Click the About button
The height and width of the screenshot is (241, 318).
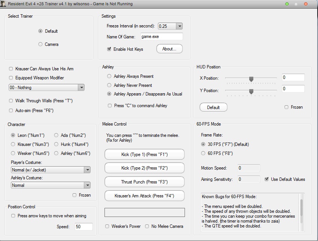point(169,49)
